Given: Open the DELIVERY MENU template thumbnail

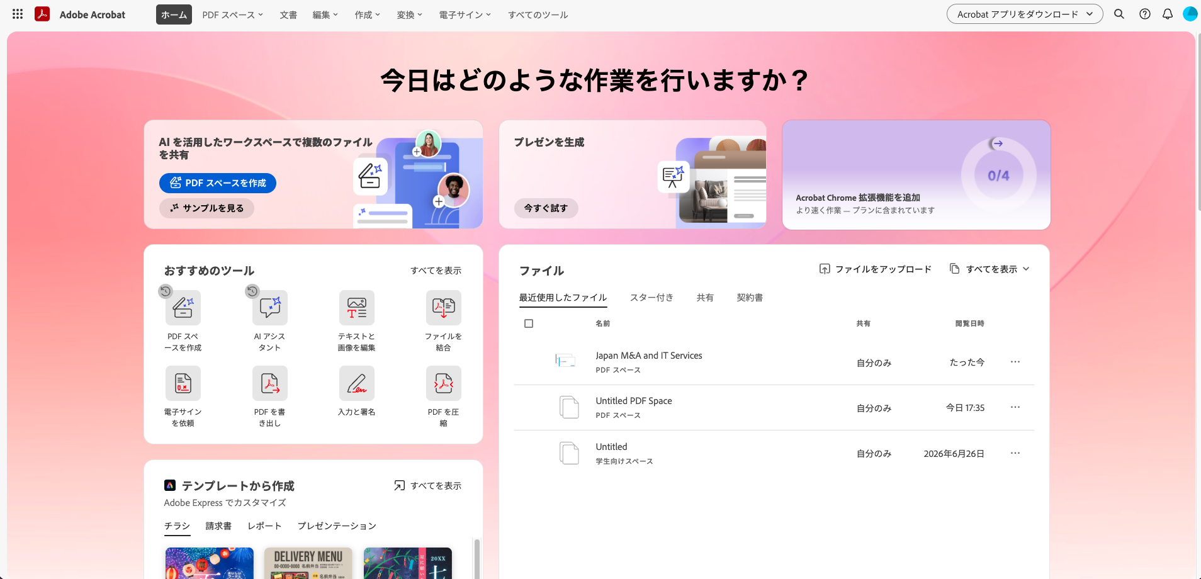Looking at the screenshot, I should [308, 563].
